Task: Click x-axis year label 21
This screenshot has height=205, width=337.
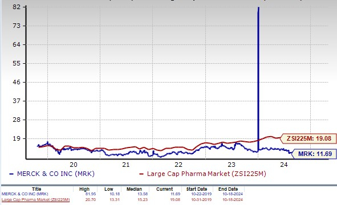Action: [126, 165]
